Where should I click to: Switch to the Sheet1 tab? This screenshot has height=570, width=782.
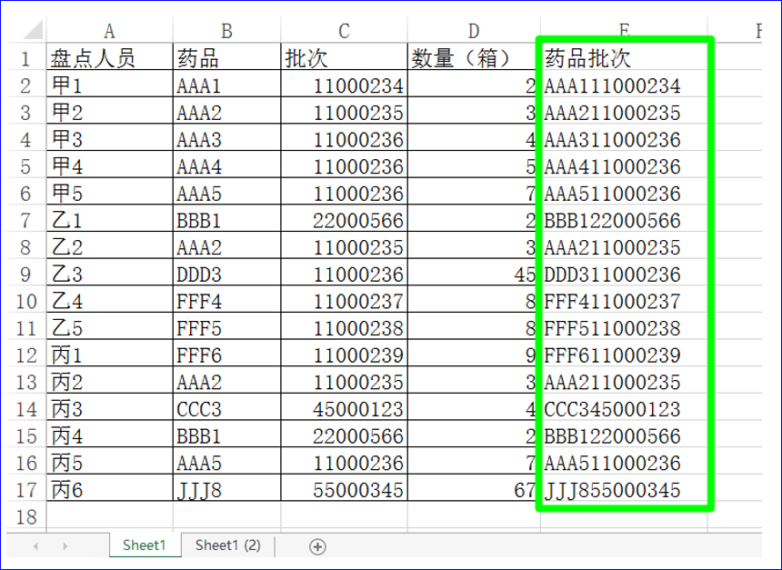pyautogui.click(x=145, y=545)
